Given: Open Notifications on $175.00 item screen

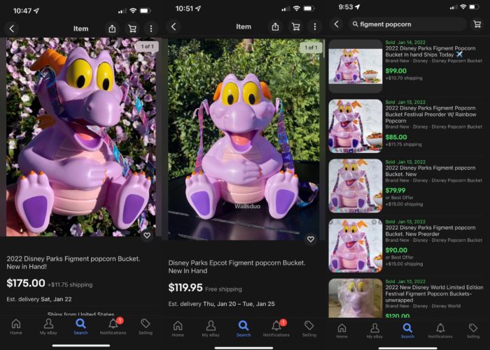Looking at the screenshot, I should [113, 327].
